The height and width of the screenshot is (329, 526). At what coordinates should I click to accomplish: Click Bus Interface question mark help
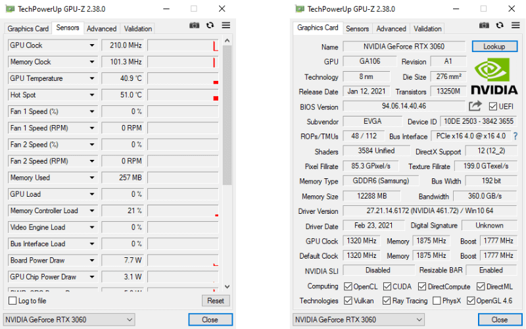(x=515, y=136)
